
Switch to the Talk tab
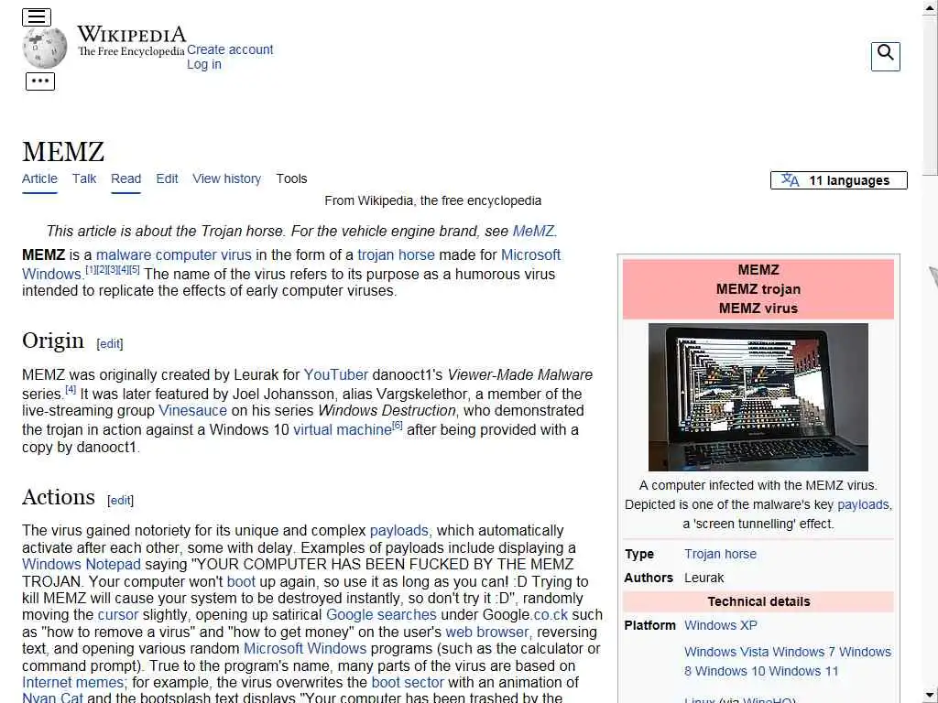click(x=84, y=178)
